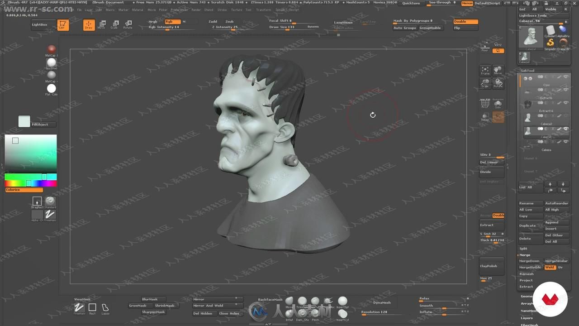Select the AlphaBrush tool icon
This screenshot has width=579, height=326.
(x=563, y=31)
